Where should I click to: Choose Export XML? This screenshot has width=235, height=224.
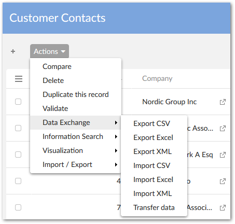[x=154, y=151]
